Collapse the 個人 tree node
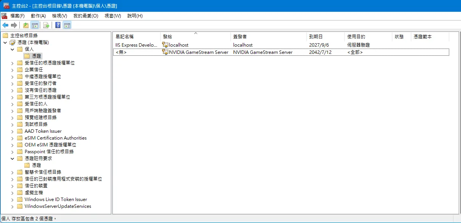Image resolution: width=461 pixels, height=223 pixels. pyautogui.click(x=13, y=49)
